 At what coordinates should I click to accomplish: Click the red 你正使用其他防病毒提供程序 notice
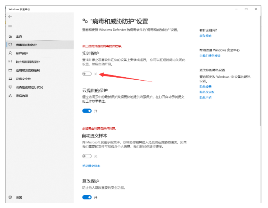[102, 46]
